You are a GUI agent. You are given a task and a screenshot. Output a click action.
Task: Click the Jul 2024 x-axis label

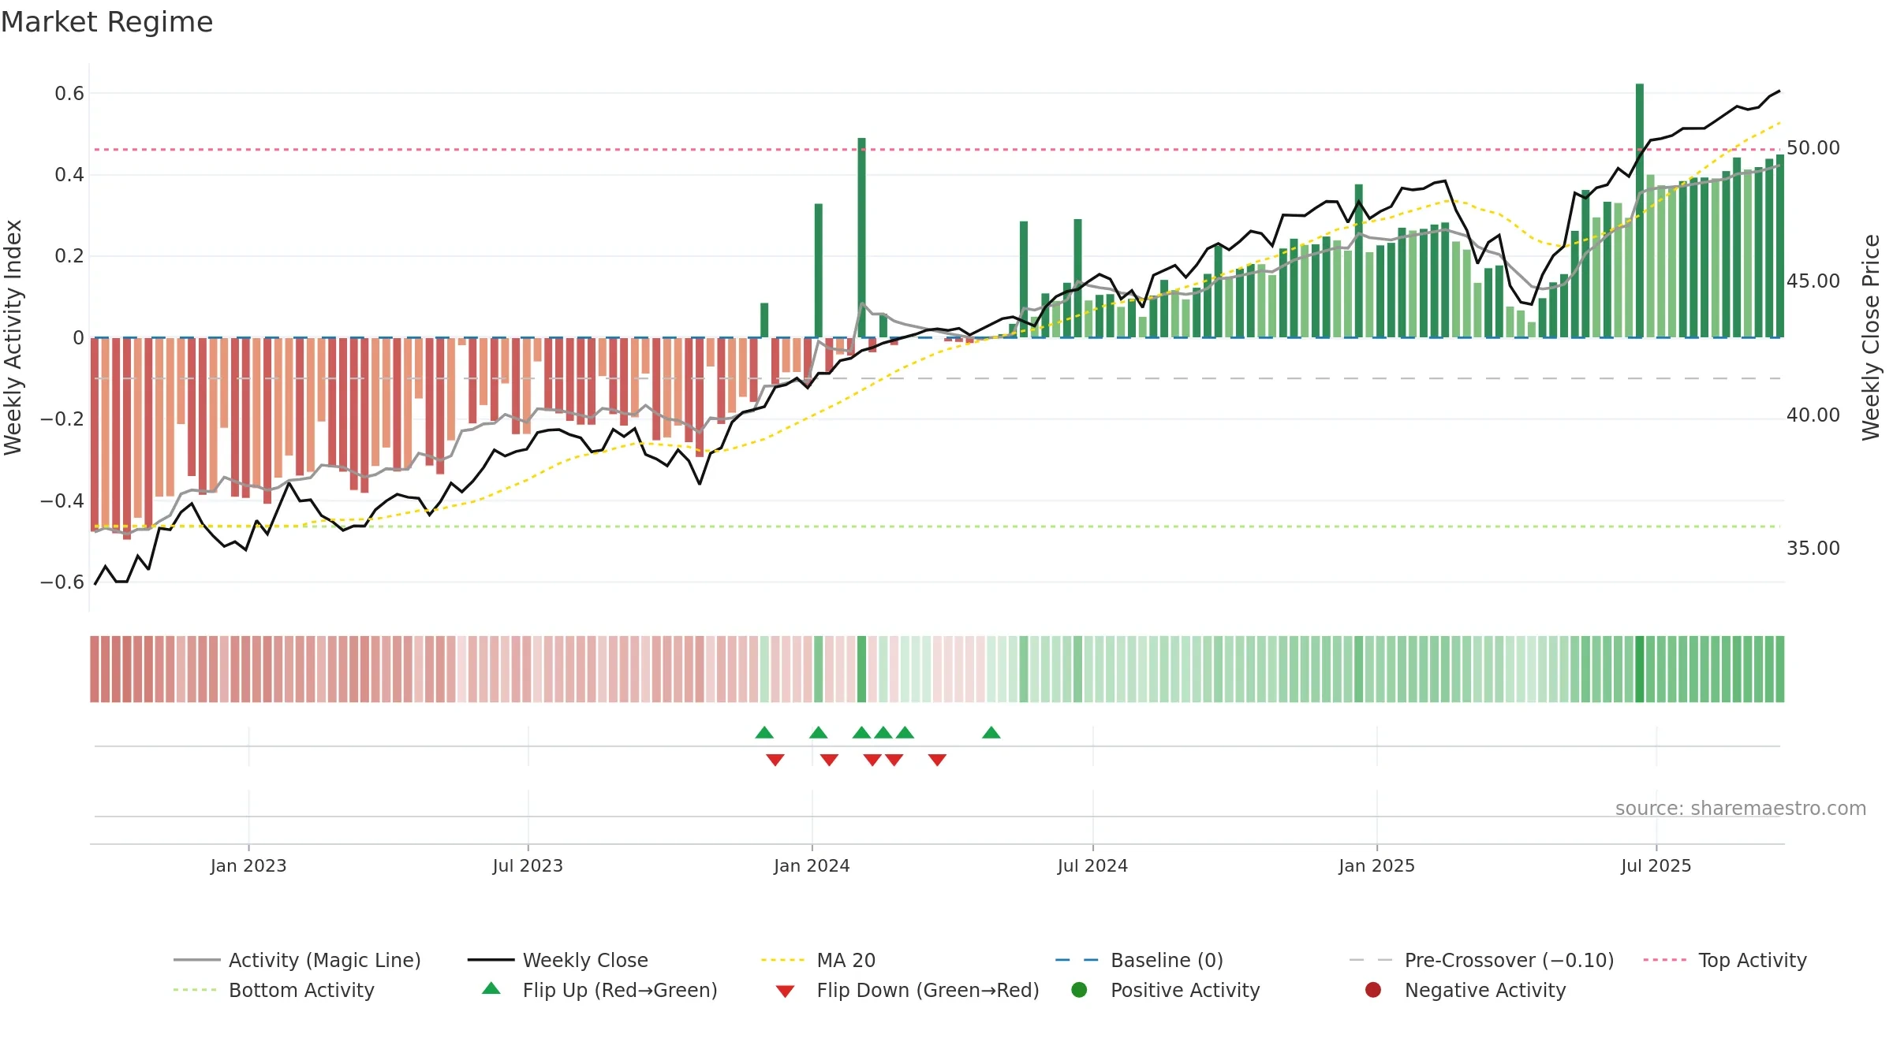pyautogui.click(x=1092, y=865)
